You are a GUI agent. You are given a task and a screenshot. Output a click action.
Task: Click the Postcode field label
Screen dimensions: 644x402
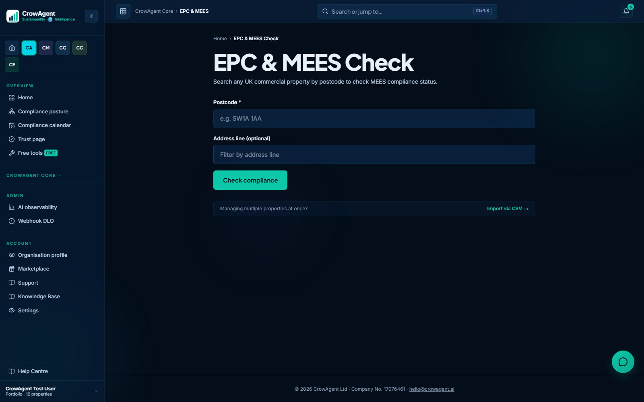[x=227, y=103]
